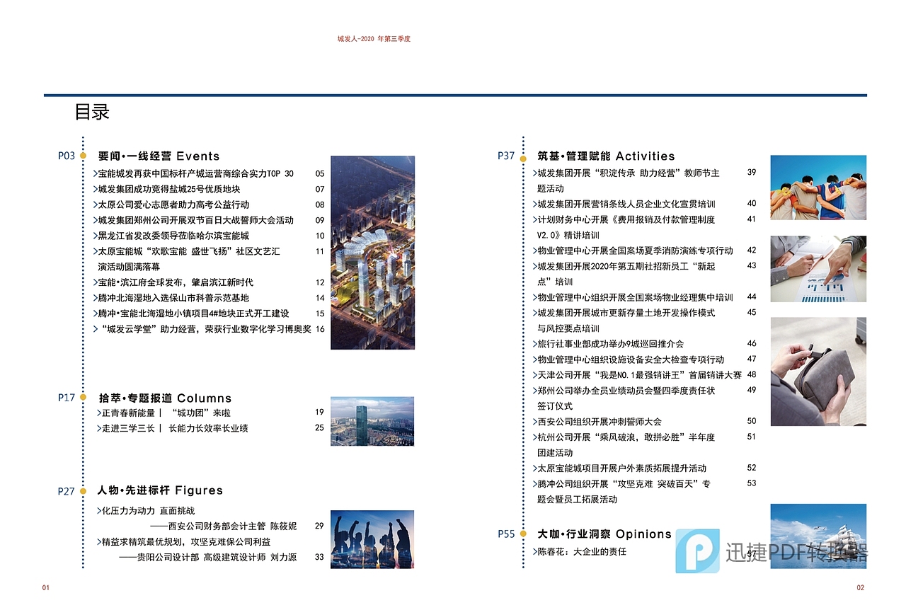Click the cheering crowd photo in Figures section

point(371,539)
